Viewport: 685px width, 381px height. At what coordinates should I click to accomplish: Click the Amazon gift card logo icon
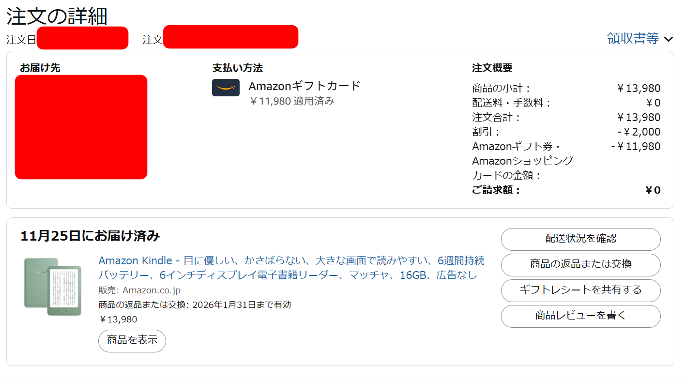coord(226,88)
